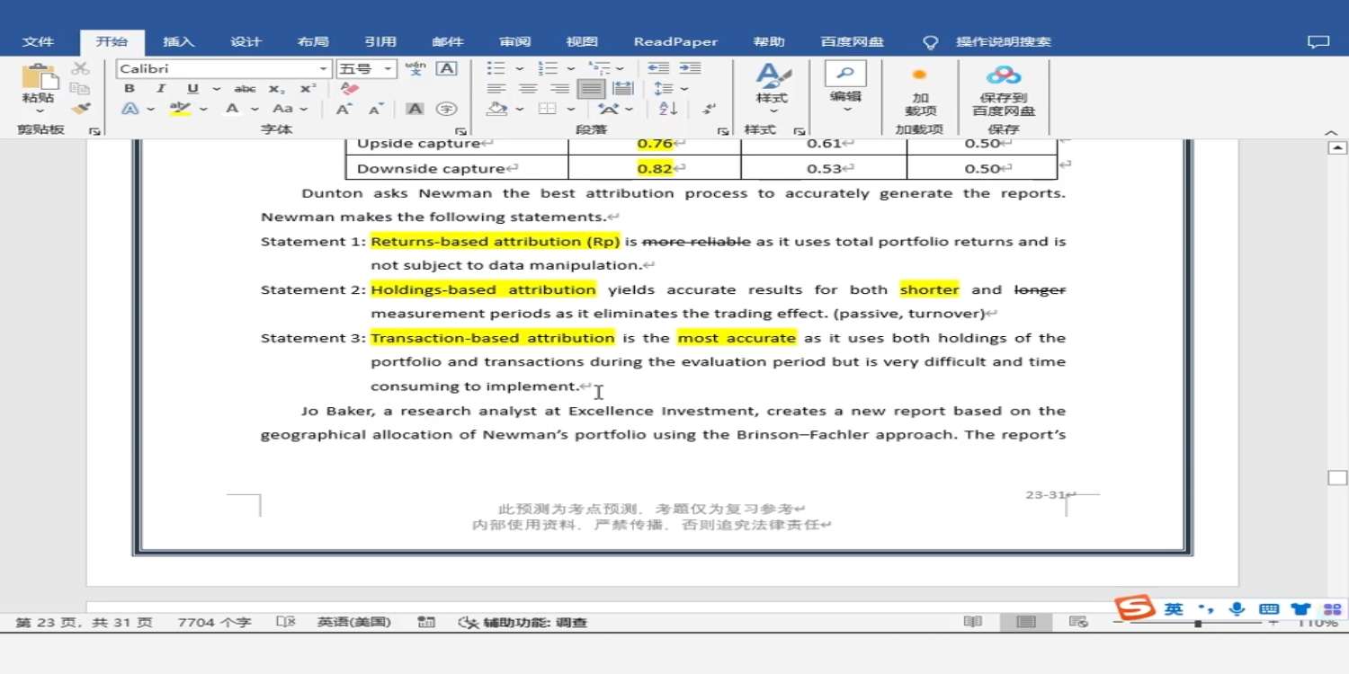This screenshot has width=1349, height=674.
Task: Switch to the 设计 Design tab
Action: [246, 42]
